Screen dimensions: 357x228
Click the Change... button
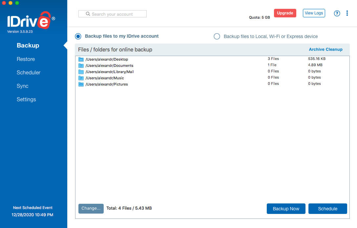coord(91,208)
